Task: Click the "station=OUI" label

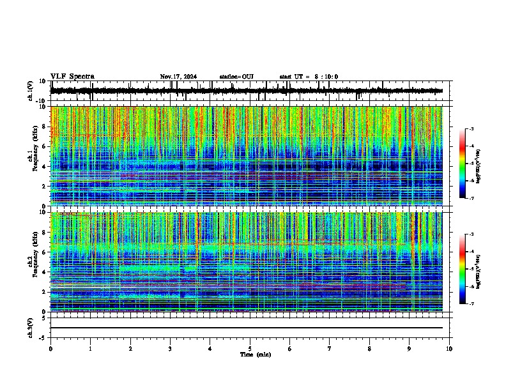Action: tap(236, 77)
